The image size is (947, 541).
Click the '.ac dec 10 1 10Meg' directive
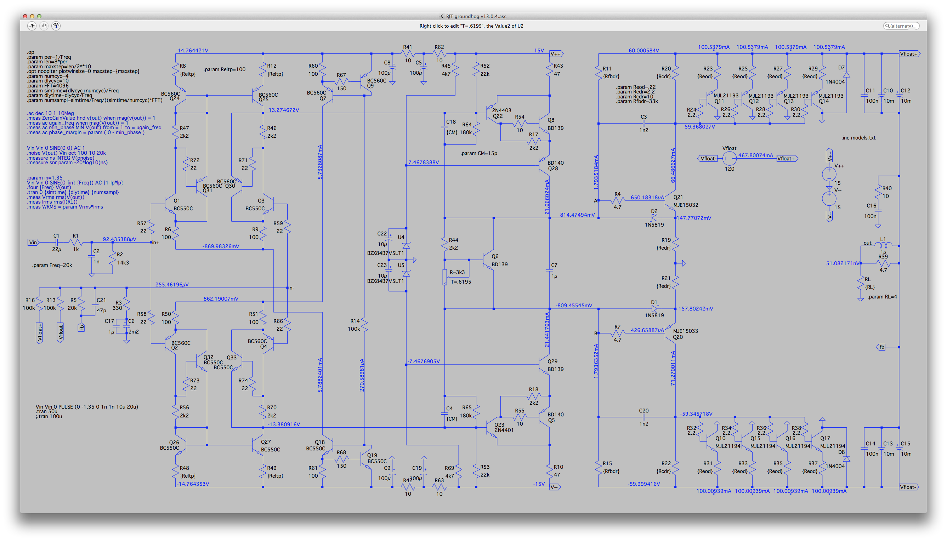[50, 113]
